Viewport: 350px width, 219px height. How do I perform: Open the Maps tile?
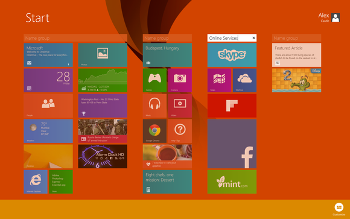click(219, 80)
